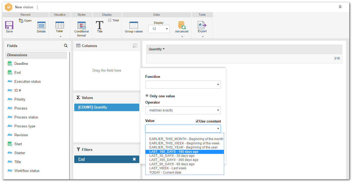The width and height of the screenshot is (352, 182).
Task: Choose TODAY - Current date option
Action: pos(185,173)
